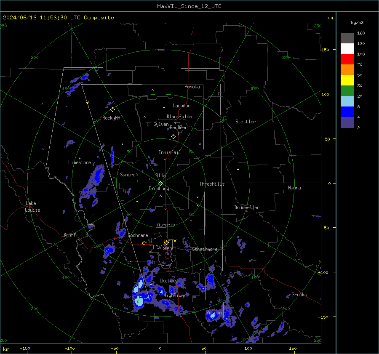Click the Cochrane town label
The width and height of the screenshot is (379, 354).
138,235
